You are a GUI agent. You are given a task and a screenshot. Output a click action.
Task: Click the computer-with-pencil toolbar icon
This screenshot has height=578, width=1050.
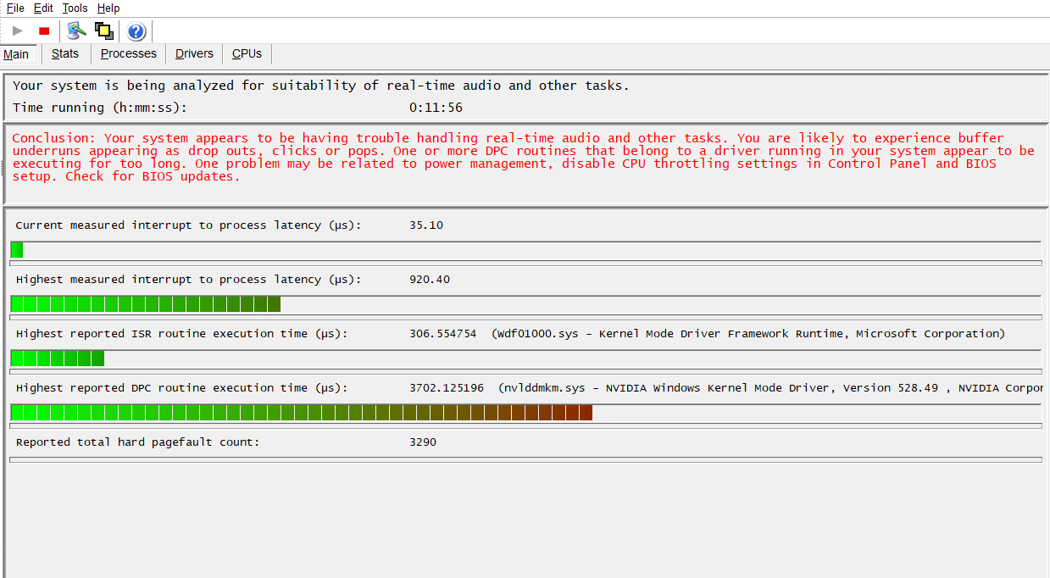click(x=77, y=31)
